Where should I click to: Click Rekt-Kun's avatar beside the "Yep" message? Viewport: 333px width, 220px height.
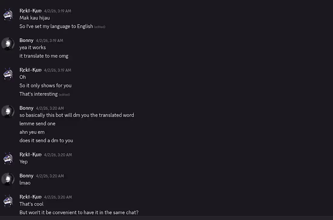point(8,158)
